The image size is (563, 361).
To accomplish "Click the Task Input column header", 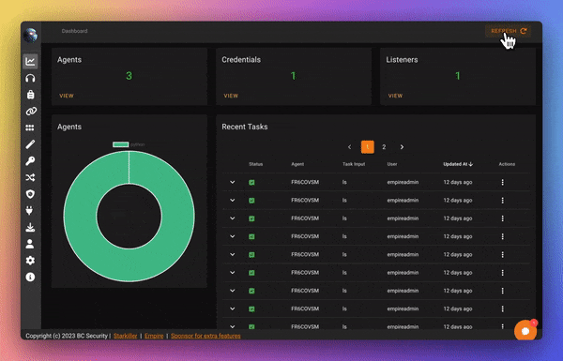I will click(354, 164).
